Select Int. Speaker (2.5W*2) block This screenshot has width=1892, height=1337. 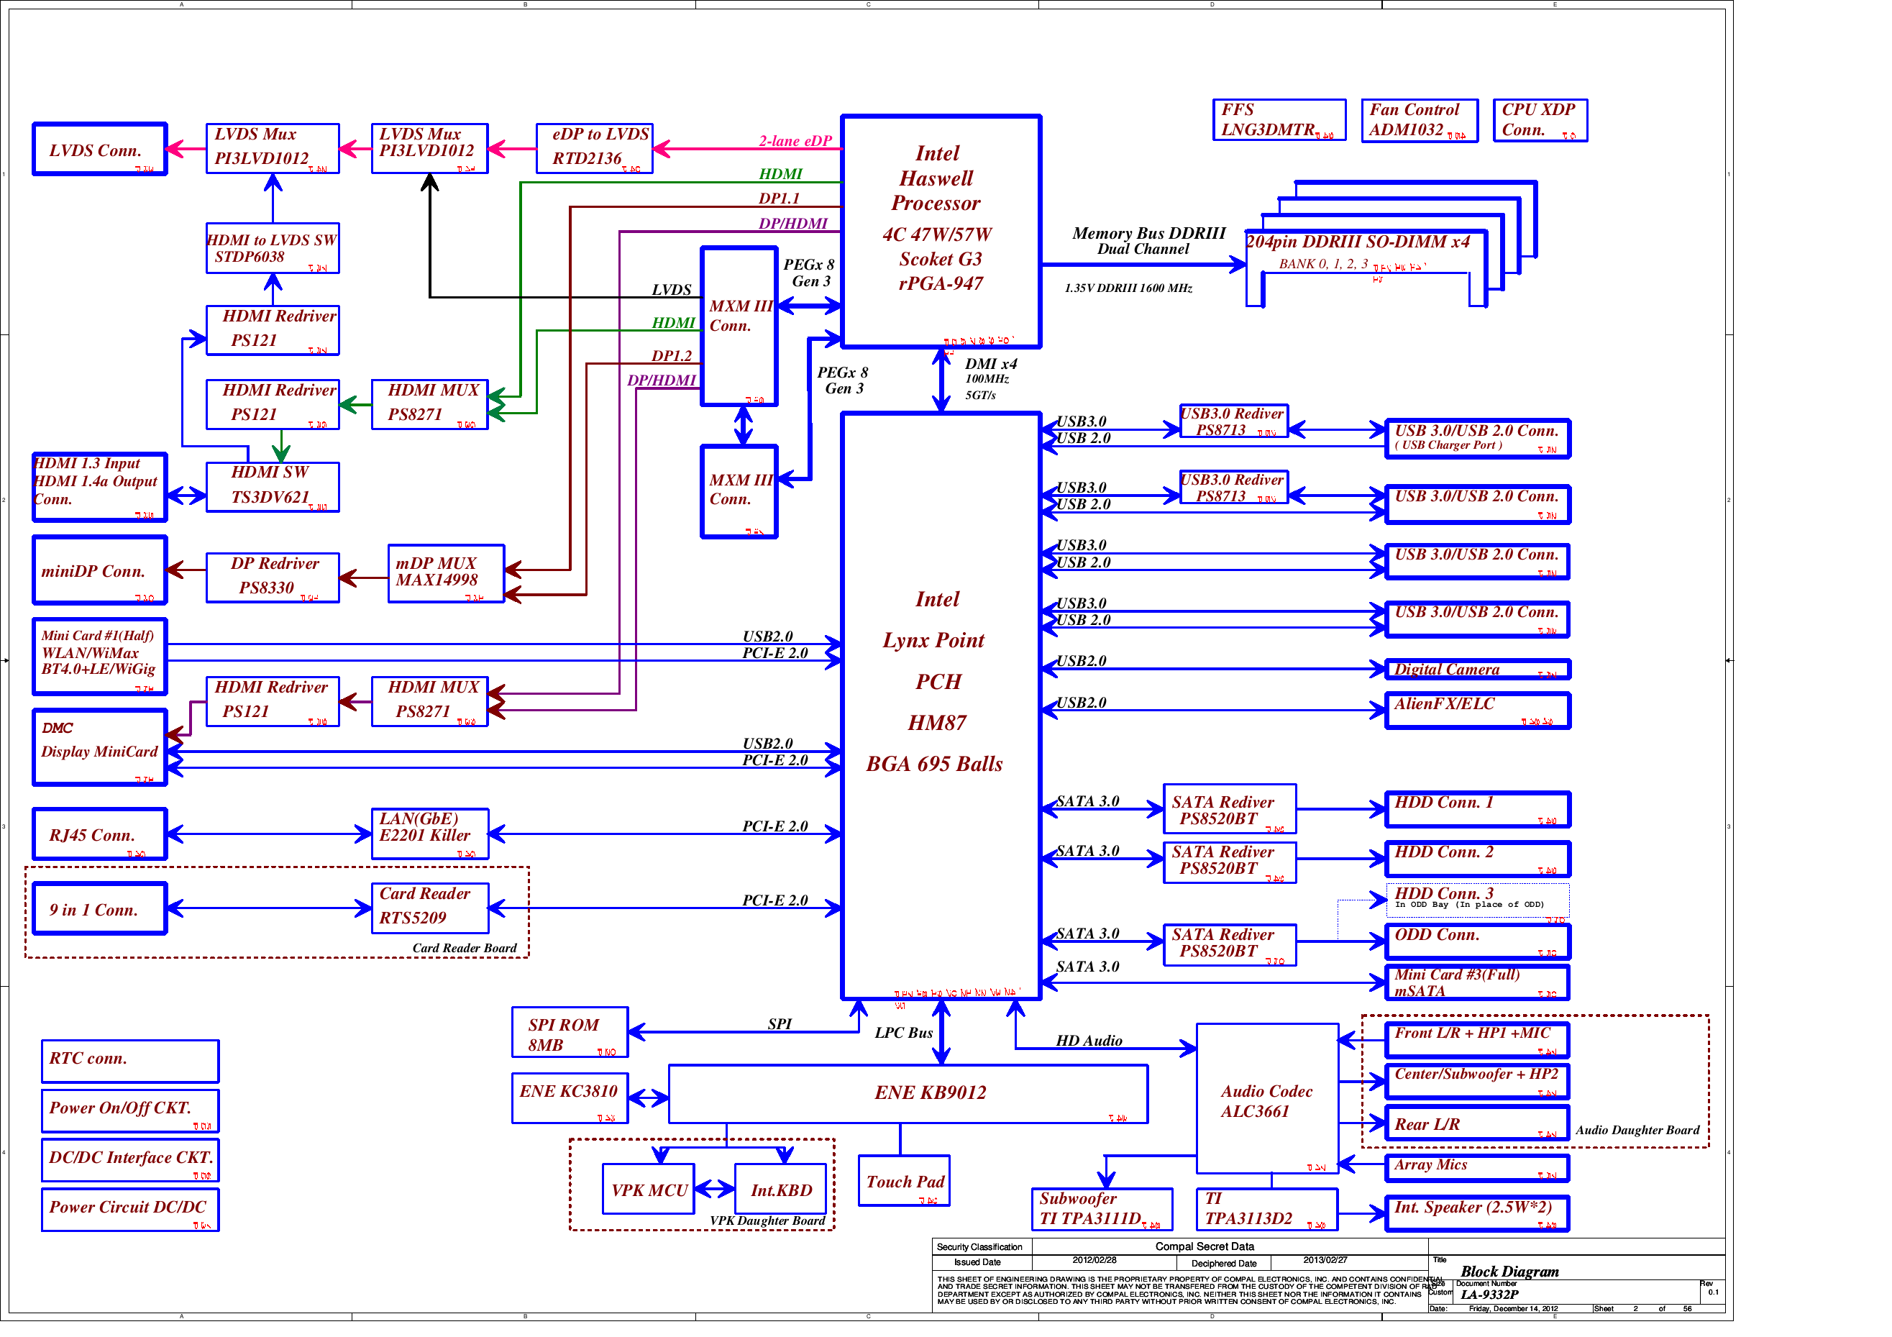1478,1213
